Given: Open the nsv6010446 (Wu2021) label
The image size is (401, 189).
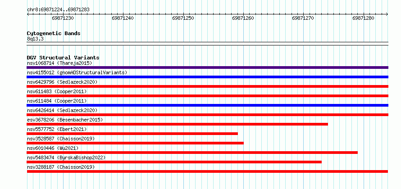Looking at the screenshot, I should tap(53, 148).
